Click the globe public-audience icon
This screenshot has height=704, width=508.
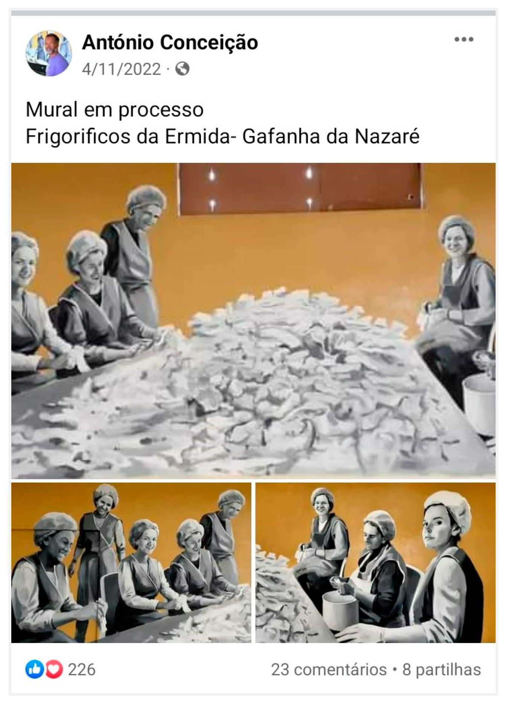pos(182,69)
